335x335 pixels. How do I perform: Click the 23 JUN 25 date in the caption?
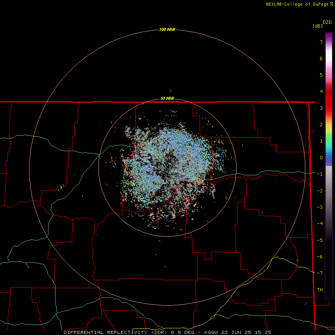237,332
